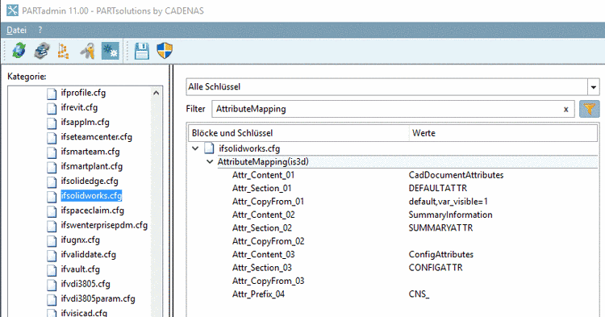Click file icon of ifsolidworks.cfg tree root

click(x=209, y=148)
